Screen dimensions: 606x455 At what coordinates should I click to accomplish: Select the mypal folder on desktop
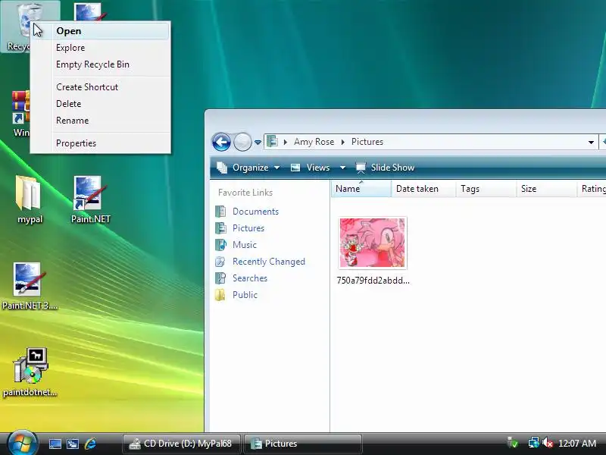coord(30,199)
